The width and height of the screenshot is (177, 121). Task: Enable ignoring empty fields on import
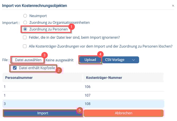click(x=25, y=37)
